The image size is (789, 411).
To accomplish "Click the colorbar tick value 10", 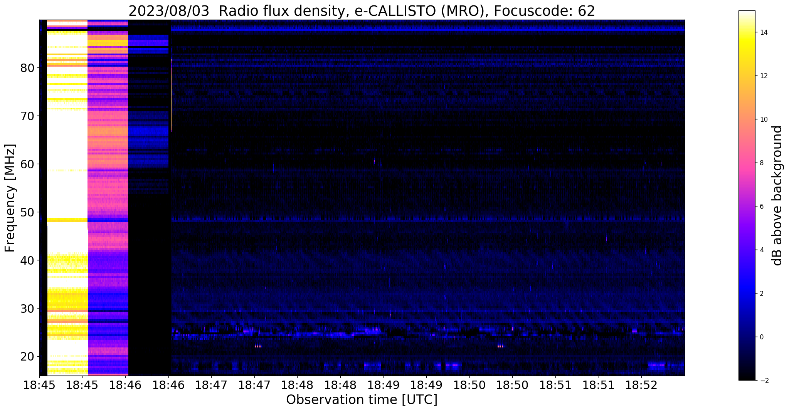I will pyautogui.click(x=763, y=119).
